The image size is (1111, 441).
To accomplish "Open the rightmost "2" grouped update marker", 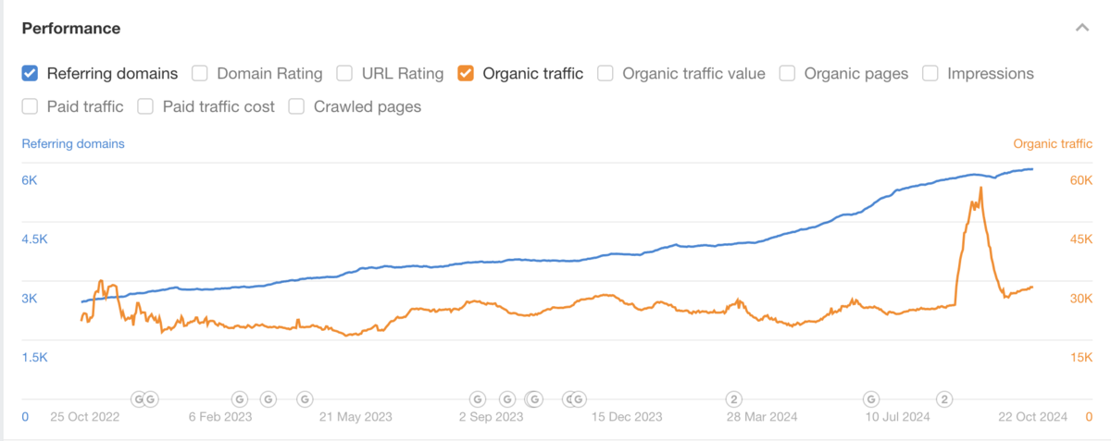I will tap(944, 399).
